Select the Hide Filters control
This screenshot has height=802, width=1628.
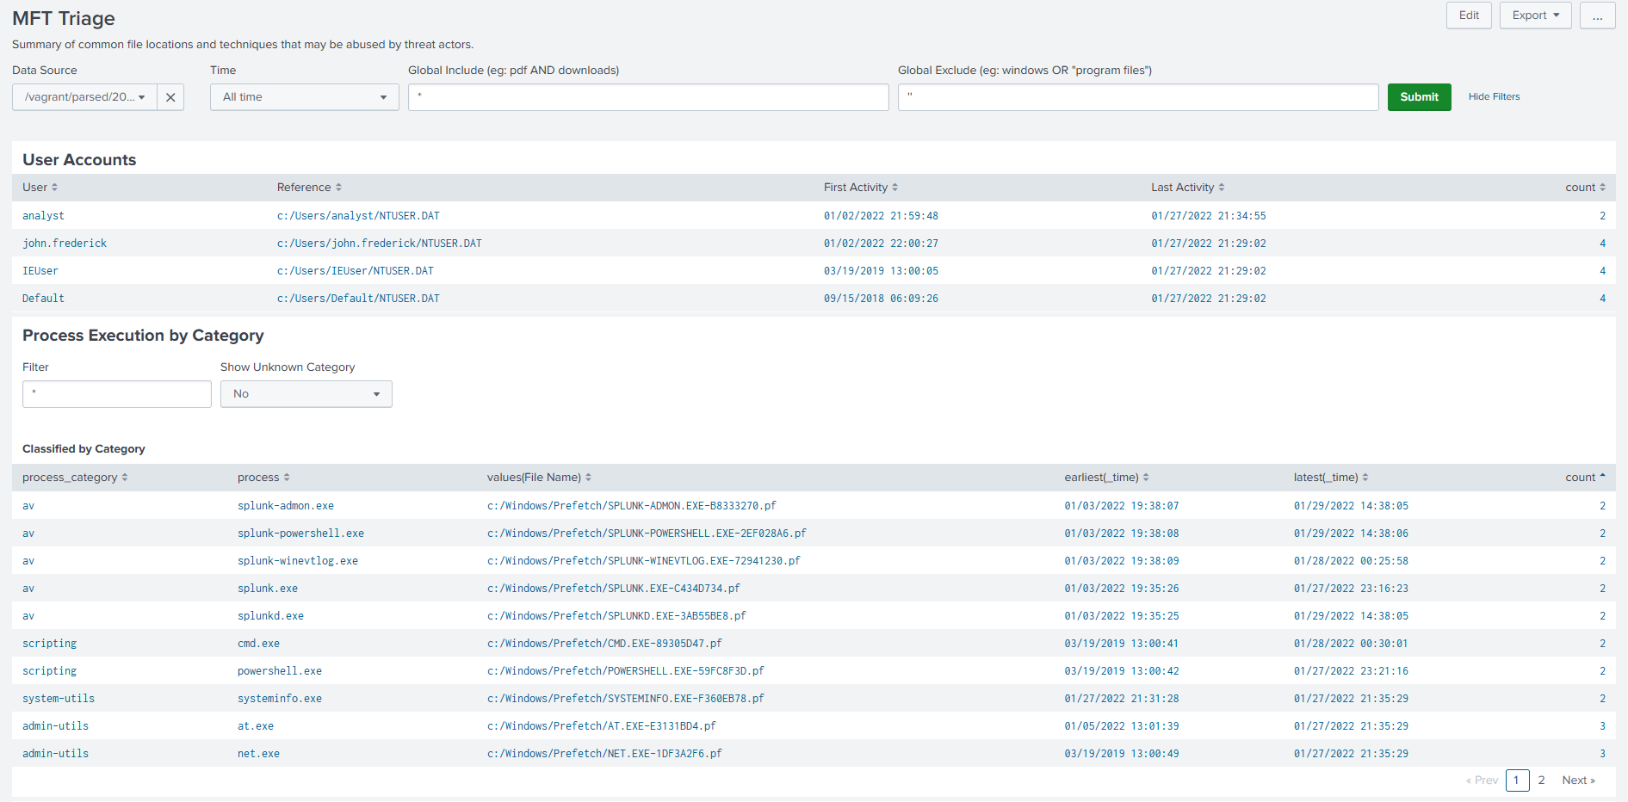click(1494, 96)
